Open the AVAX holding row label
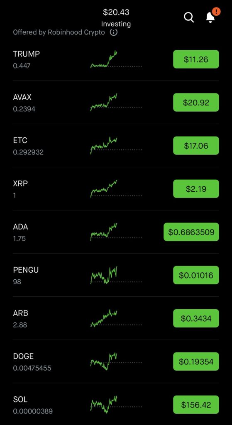The height and width of the screenshot is (425, 232). pos(22,97)
